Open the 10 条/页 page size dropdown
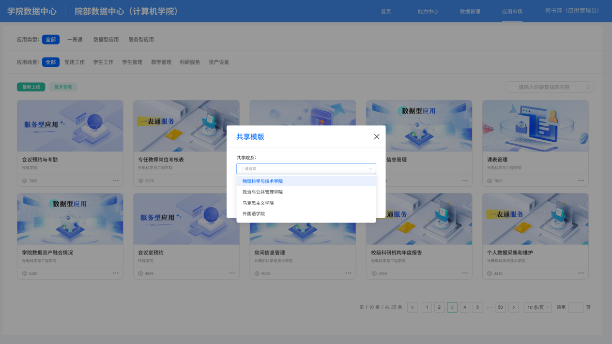 pyautogui.click(x=537, y=307)
